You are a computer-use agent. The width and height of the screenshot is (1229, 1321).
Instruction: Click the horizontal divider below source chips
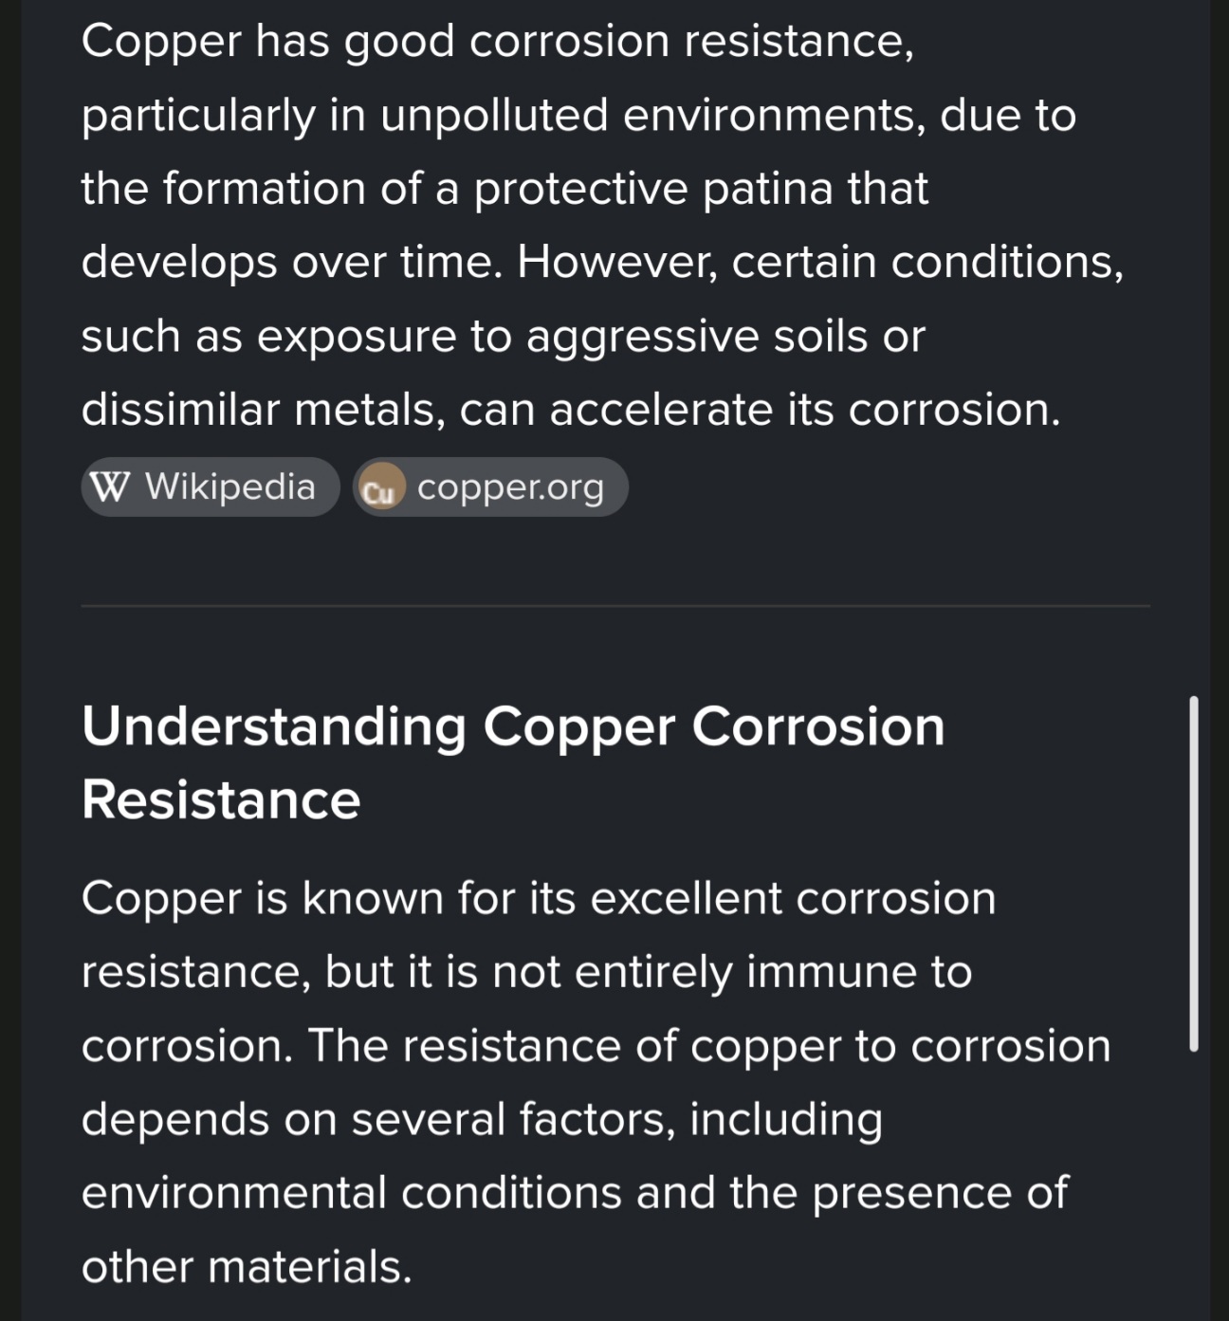pyautogui.click(x=615, y=605)
